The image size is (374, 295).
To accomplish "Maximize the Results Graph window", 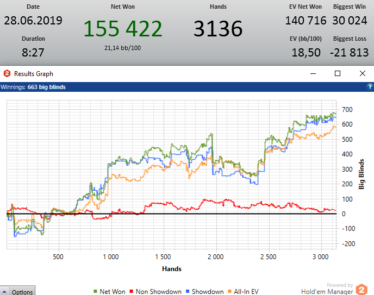I will point(338,73).
